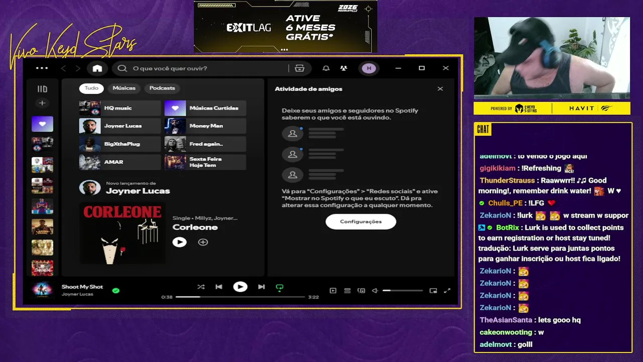Open Liked Songs heart in sidebar
Screen dimensions: 643x362
tap(42, 124)
